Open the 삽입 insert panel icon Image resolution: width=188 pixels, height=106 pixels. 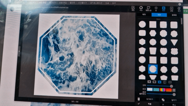171,9
